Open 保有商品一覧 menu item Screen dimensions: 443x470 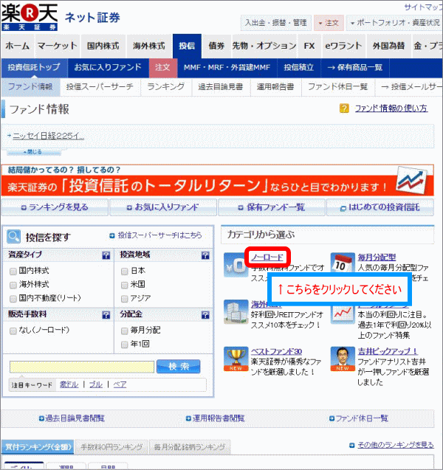355,67
